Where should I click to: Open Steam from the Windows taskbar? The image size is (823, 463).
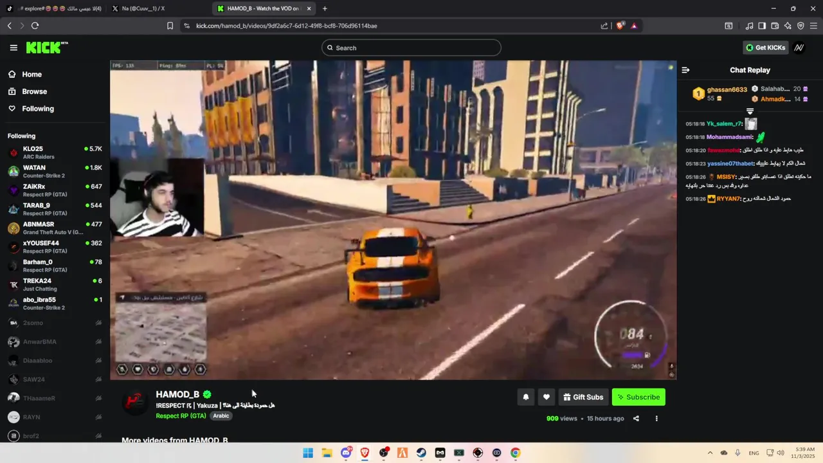421,453
